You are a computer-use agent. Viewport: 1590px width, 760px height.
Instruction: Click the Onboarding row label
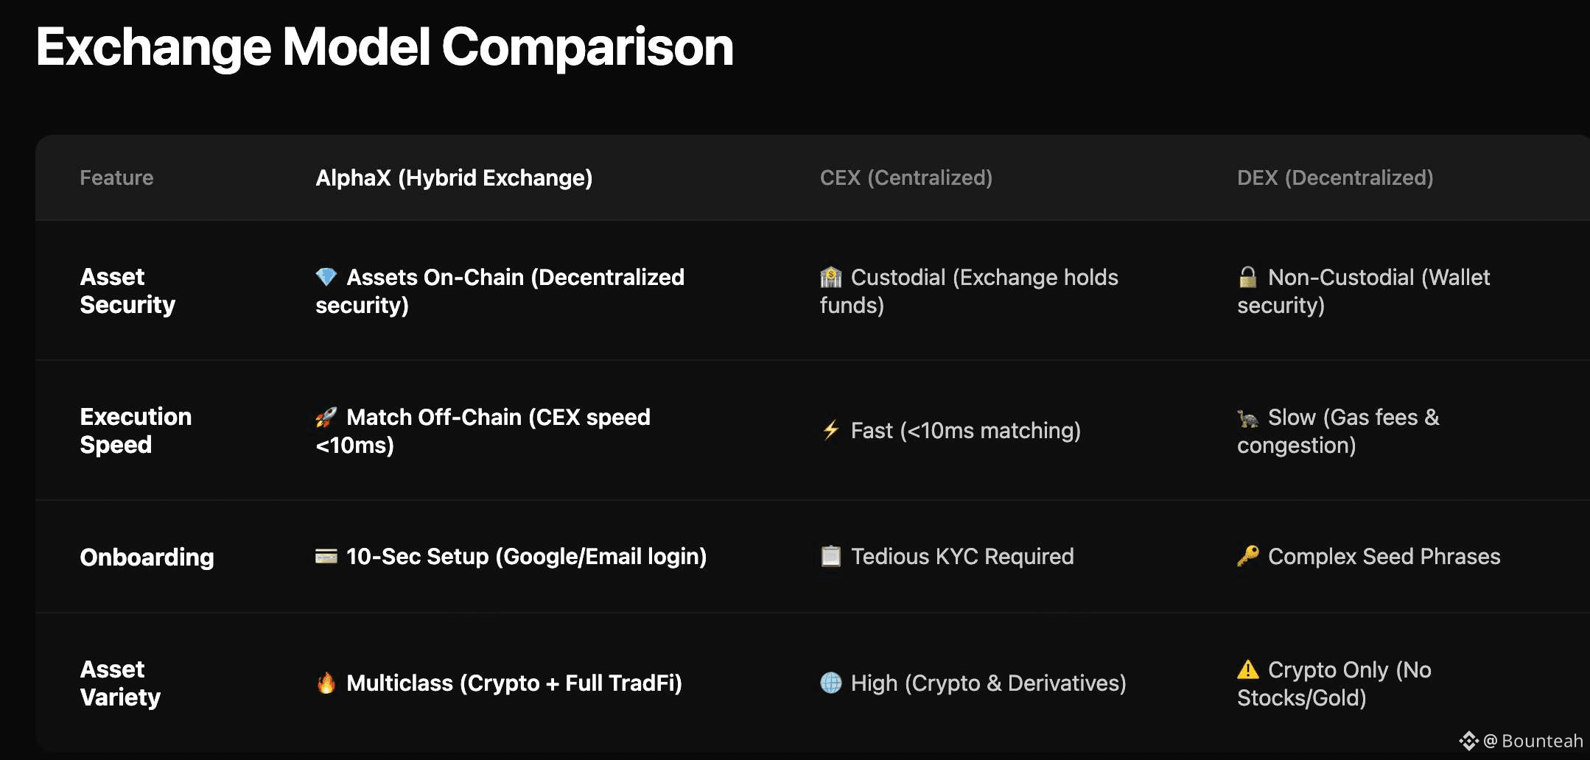pyautogui.click(x=147, y=557)
